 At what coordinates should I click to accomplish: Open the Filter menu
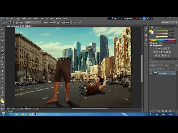tap(42, 18)
